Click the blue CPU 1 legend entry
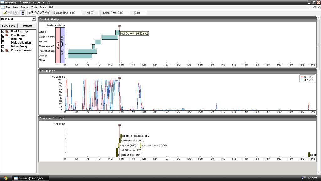The width and height of the screenshot is (321, 181). click(307, 80)
